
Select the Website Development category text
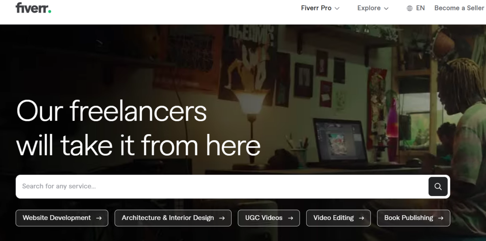tap(57, 218)
